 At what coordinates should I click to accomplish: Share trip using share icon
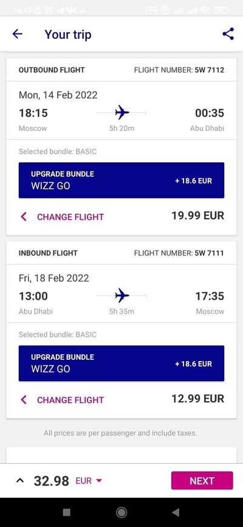228,34
